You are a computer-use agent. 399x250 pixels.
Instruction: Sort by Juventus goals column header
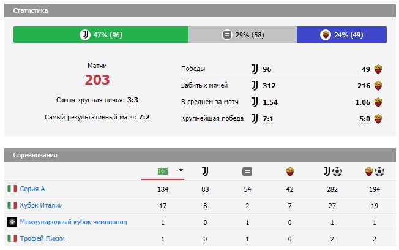[333, 172]
